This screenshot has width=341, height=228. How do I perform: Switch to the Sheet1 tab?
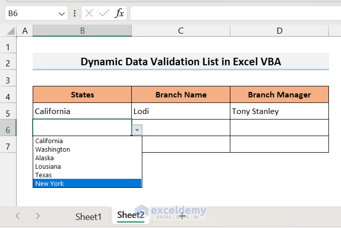pyautogui.click(x=89, y=216)
